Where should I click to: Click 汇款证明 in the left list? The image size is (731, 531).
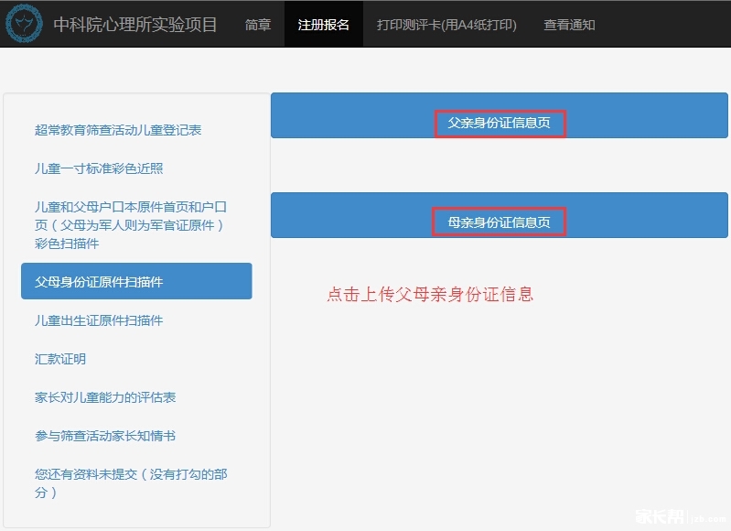click(60, 359)
